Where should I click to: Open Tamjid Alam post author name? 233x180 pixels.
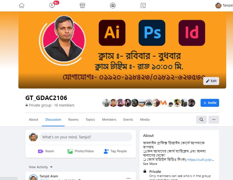pyautogui.click(x=49, y=176)
